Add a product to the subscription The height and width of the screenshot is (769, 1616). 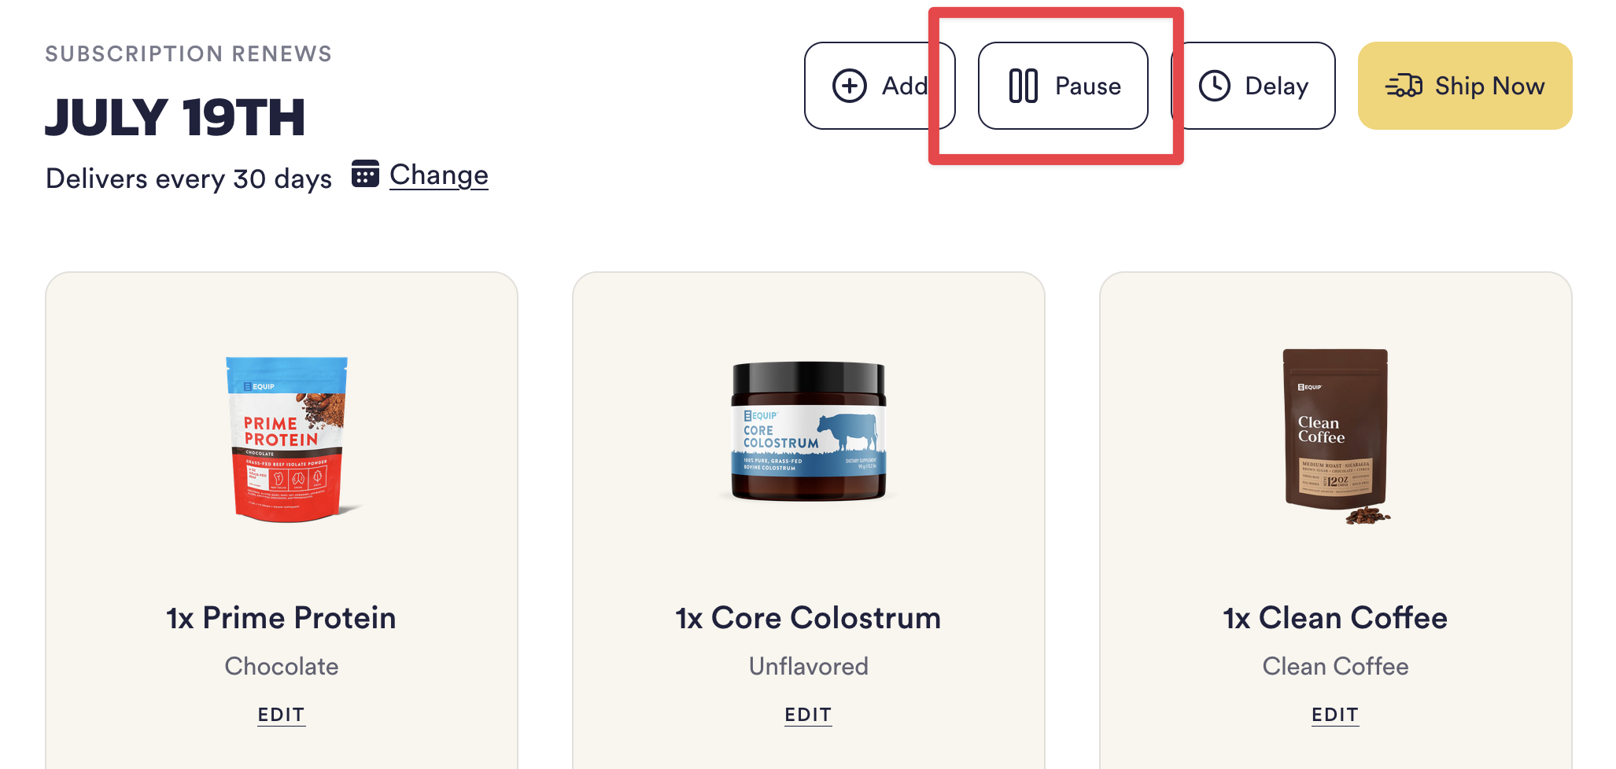coord(880,86)
